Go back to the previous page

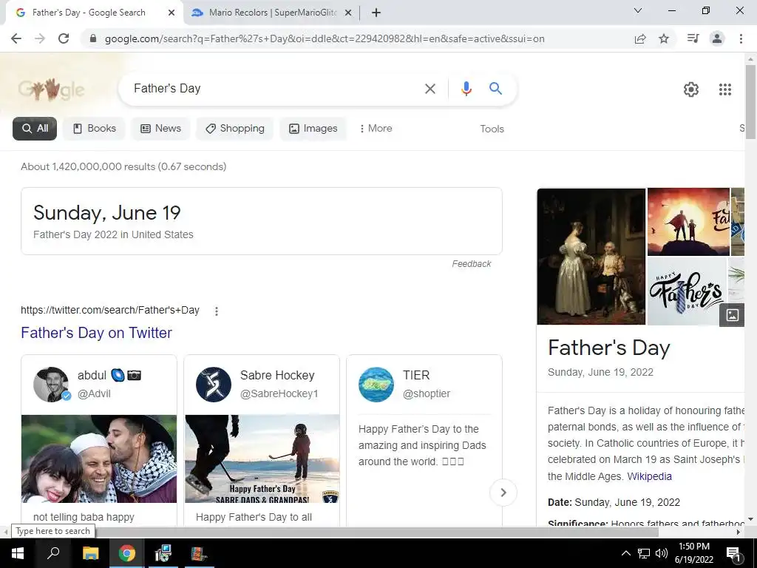click(x=16, y=38)
